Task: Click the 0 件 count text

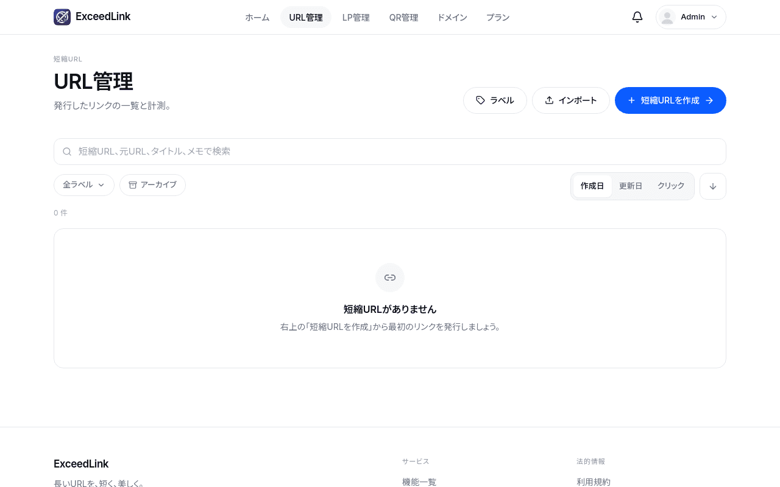Action: coord(60,213)
